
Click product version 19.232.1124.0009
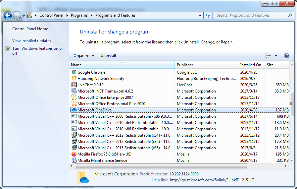pyautogui.click(x=184, y=174)
